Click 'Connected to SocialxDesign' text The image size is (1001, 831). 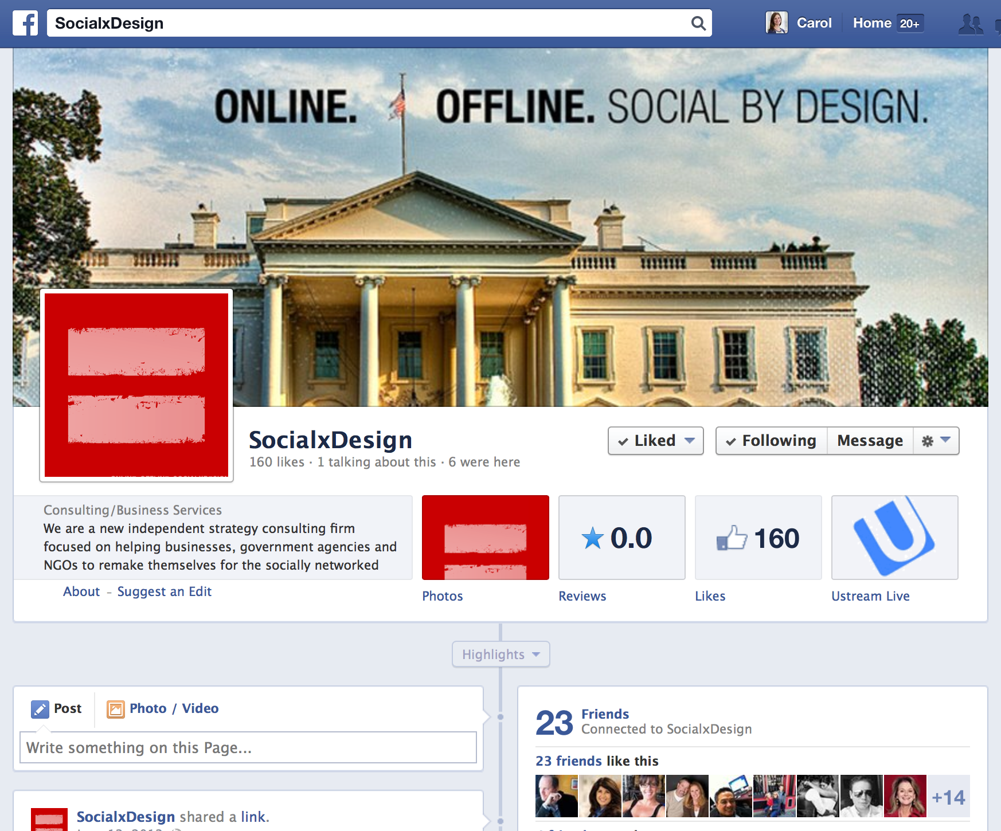(667, 729)
